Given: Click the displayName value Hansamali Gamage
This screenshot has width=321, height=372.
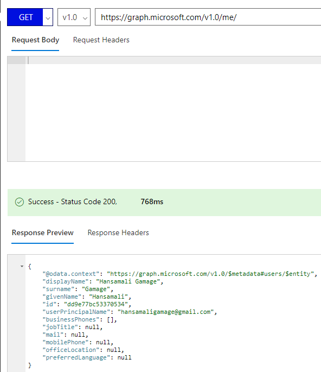Looking at the screenshot, I should point(128,281).
